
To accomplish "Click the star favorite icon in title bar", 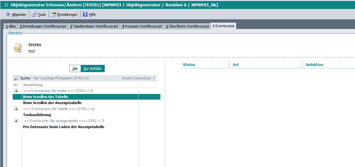I will pos(6,5).
